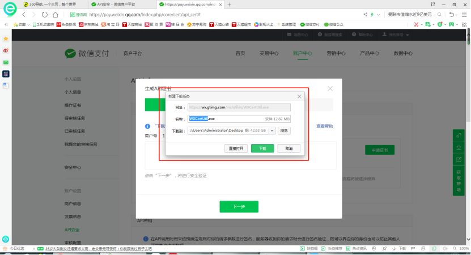Click the green gamepad extension icon
The image size is (471, 255).
click(451, 24)
